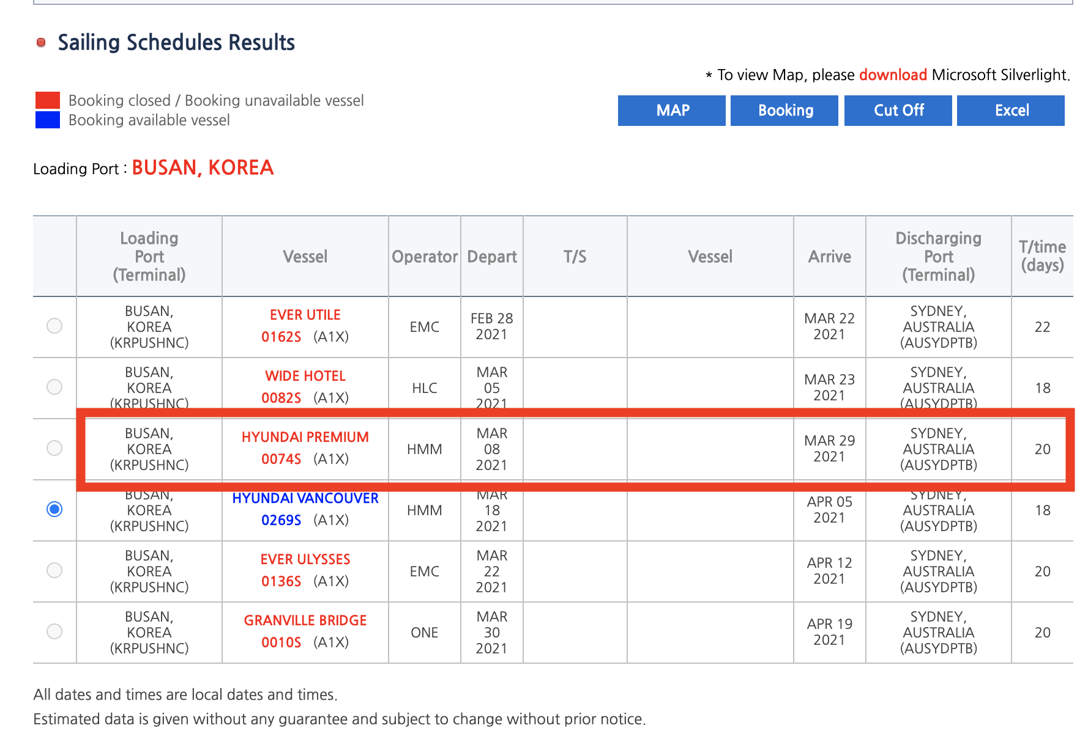Select the HYUNDAI VANCOUVER row radio button

54,509
